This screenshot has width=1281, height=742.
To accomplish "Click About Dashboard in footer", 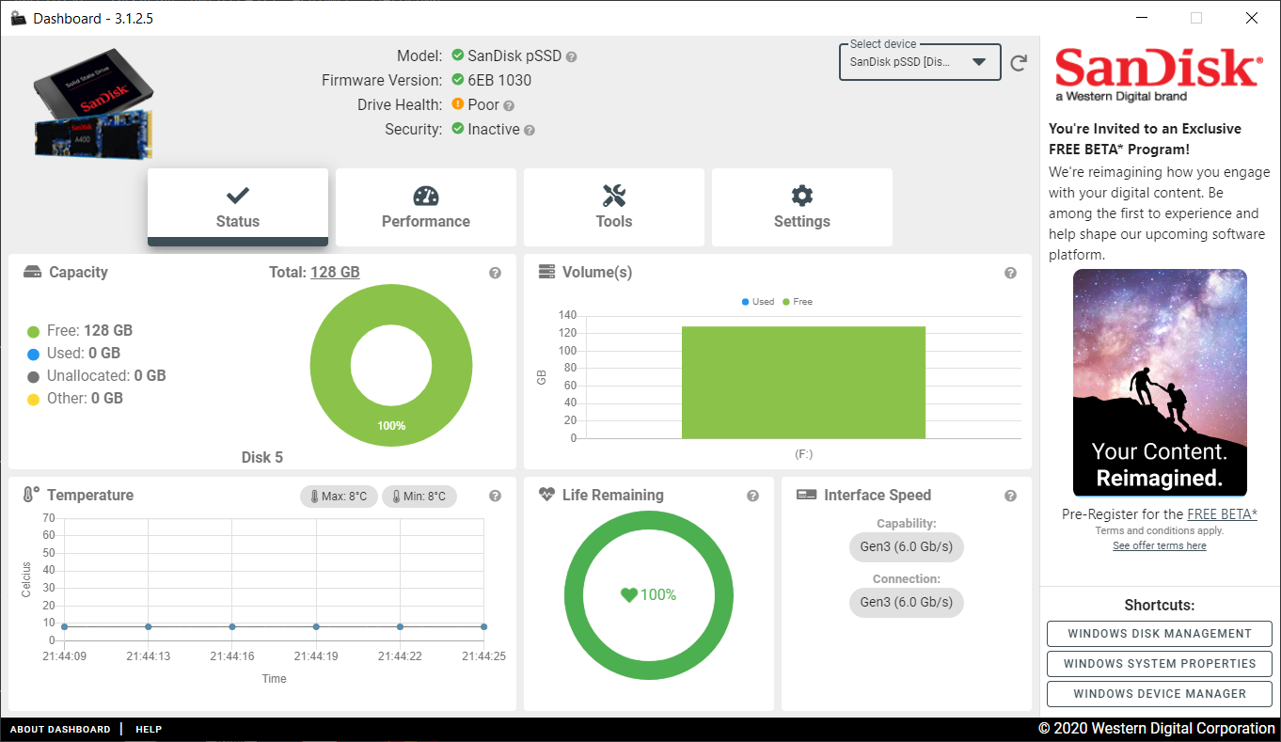I will click(x=60, y=729).
